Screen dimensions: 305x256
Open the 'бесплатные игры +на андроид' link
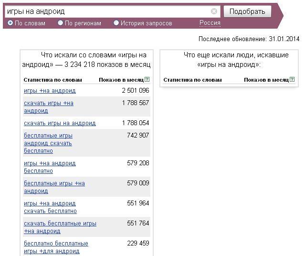[54, 187]
